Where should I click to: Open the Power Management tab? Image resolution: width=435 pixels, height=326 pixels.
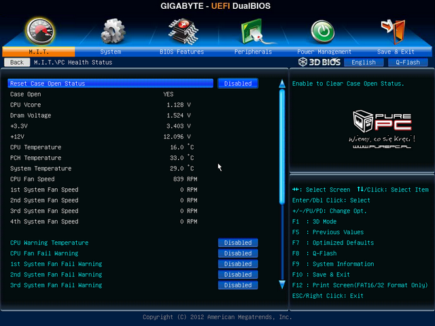click(x=324, y=52)
